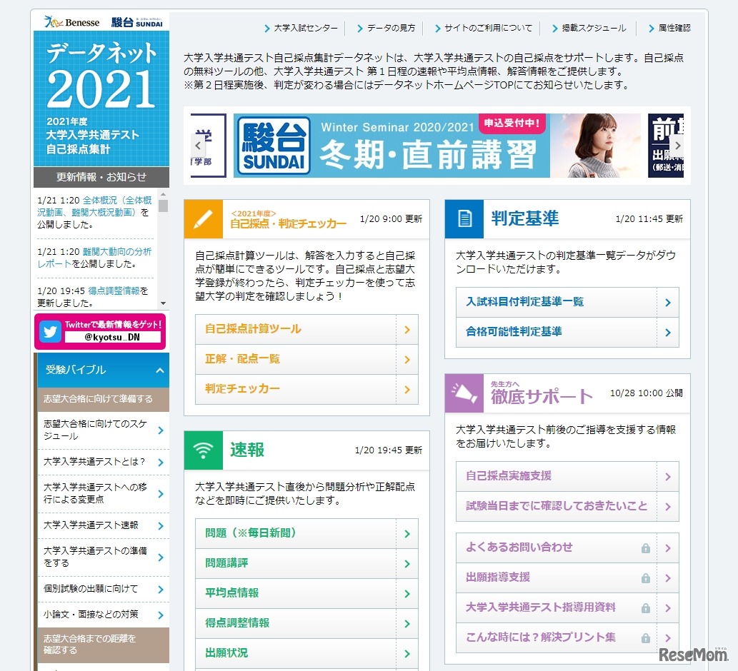738x671 pixels.
Task: Click the Twitter bird icon for @kyotsu_DN
Action: (x=49, y=331)
